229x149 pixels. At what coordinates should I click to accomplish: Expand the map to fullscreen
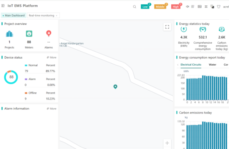pos(167,27)
